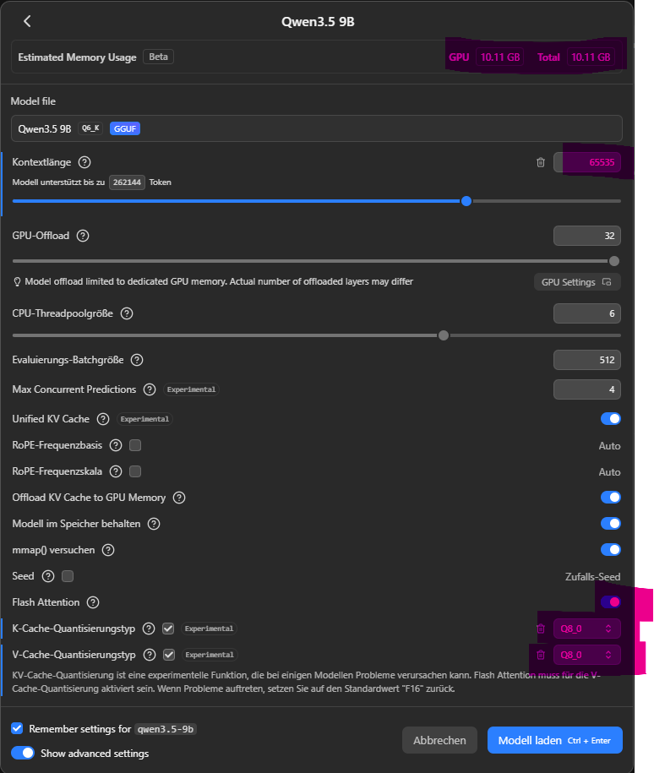This screenshot has width=654, height=773.
Task: Click Evaluierungs-Batchgröße field 512
Action: 587,360
